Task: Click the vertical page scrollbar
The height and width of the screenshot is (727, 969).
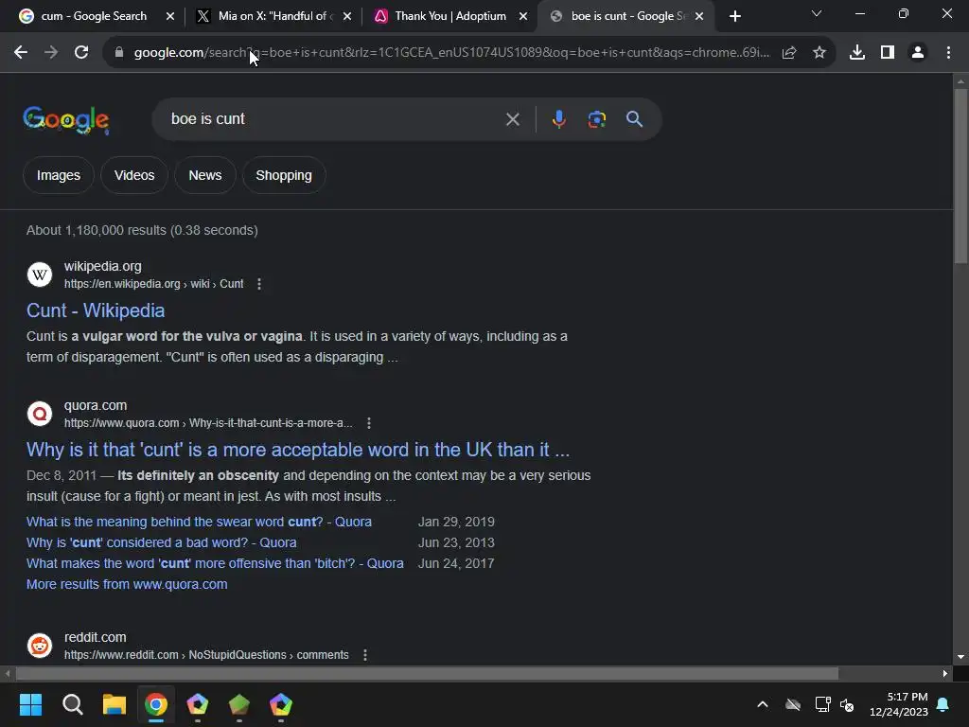Action: 961,176
